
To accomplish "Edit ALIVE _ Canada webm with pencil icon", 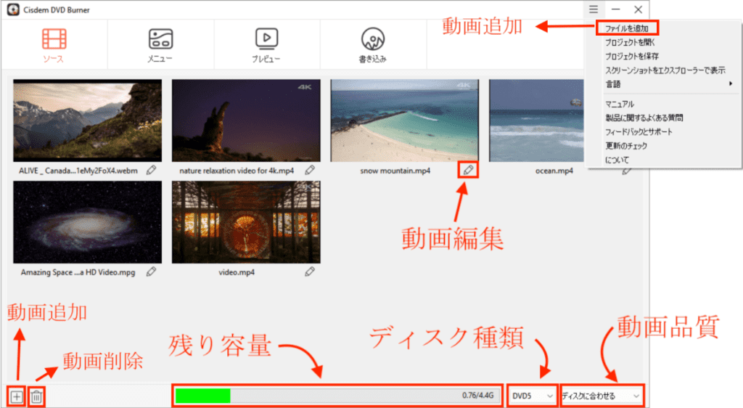I will tap(151, 170).
